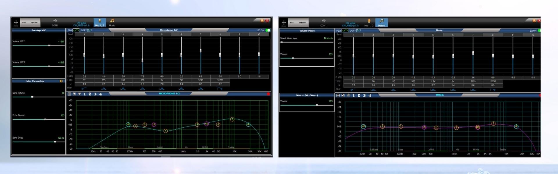This screenshot has width=558, height=174.
Task: Select preset 1 above the Music graph
Action: coord(353,95)
